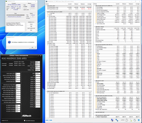Click the Home button in TestMem5
Image resolution: width=142 pixels, height=123 pixels.
click(x=31, y=24)
